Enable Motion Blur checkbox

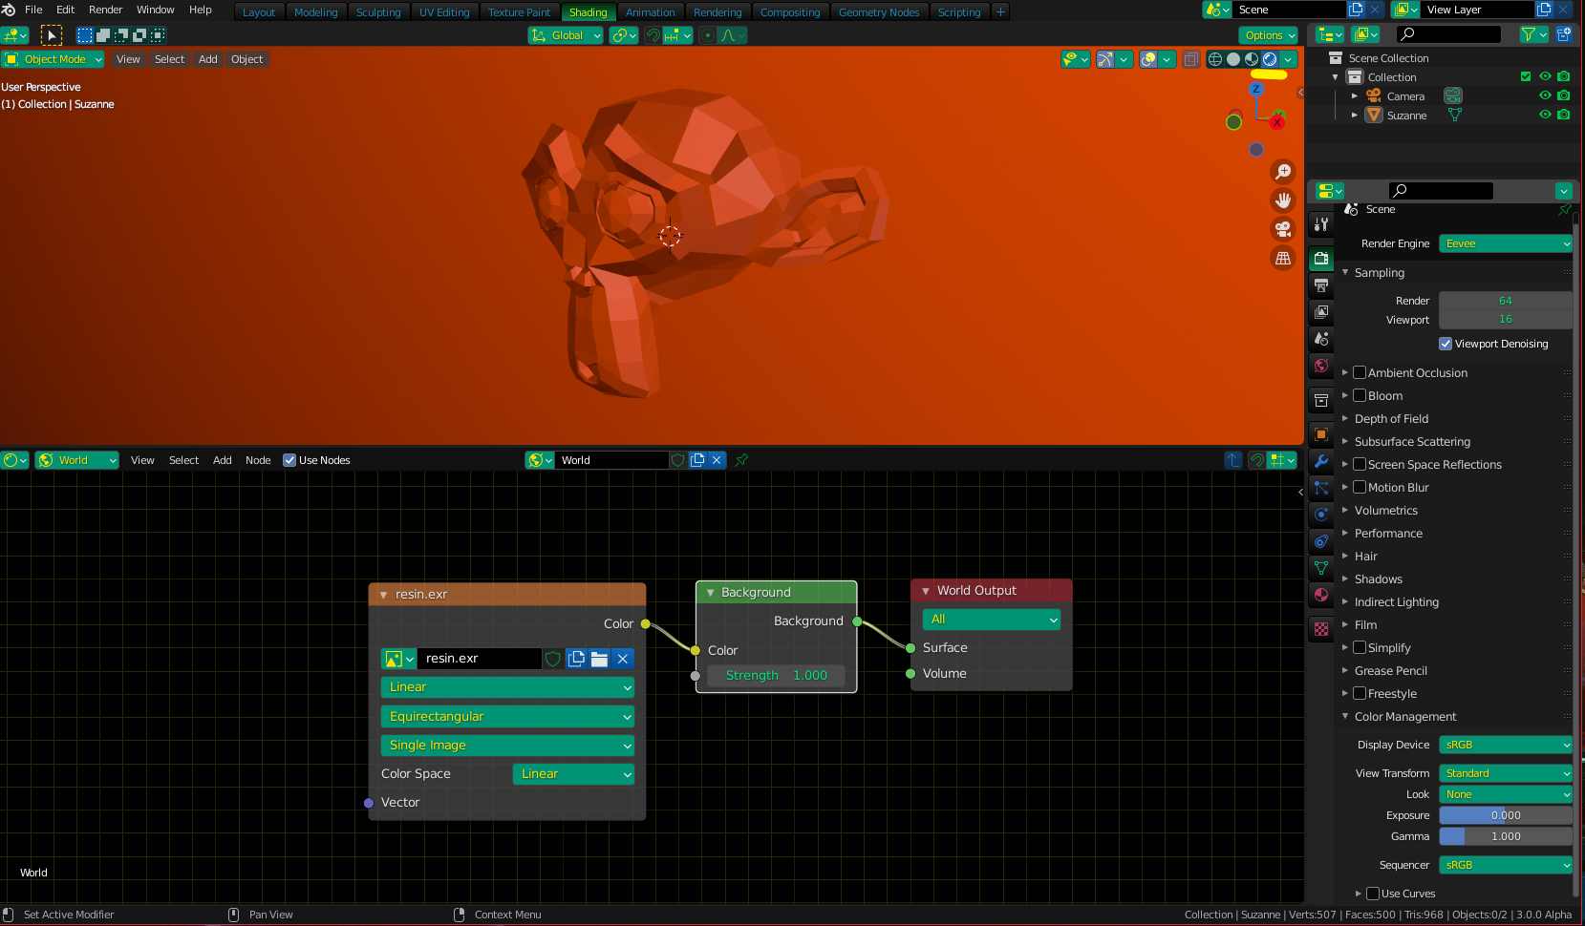pos(1360,488)
